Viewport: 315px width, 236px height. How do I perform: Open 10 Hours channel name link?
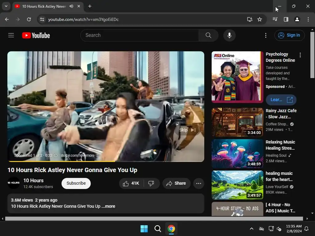coord(34,180)
